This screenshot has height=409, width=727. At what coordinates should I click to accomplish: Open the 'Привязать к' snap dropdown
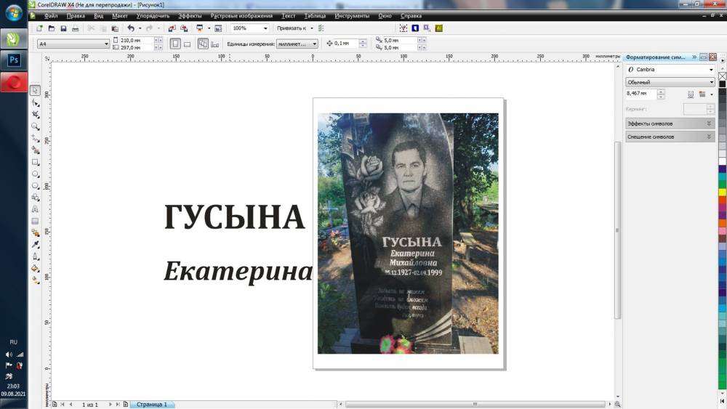(312, 28)
